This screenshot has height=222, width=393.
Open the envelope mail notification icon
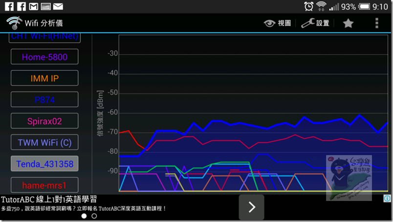(58, 6)
